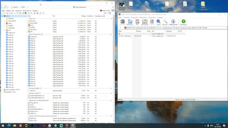Click OpenIV breadcrumb in address bar
Viewport: 228px width, 128px height.
point(15,7)
